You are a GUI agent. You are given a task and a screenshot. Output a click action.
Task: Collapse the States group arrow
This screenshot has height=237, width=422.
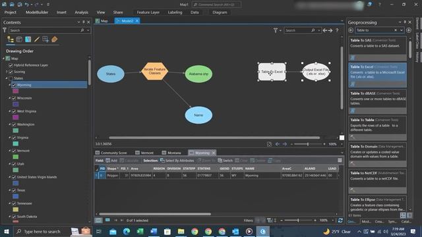point(7,78)
